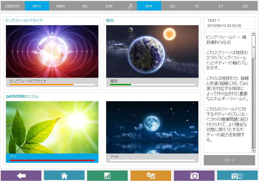259x181 pixels.
Task: Click the camera with cards button
Action: 237,176
